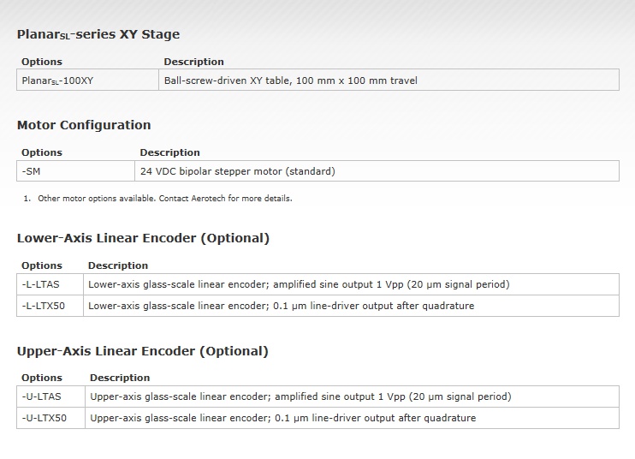The image size is (635, 459).
Task: Click the footnote about other motor options
Action: [x=165, y=199]
